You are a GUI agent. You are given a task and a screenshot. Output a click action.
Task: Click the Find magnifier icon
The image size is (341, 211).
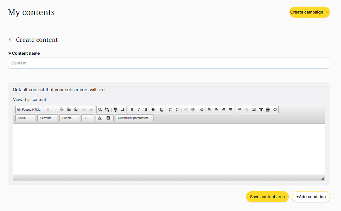click(x=100, y=110)
